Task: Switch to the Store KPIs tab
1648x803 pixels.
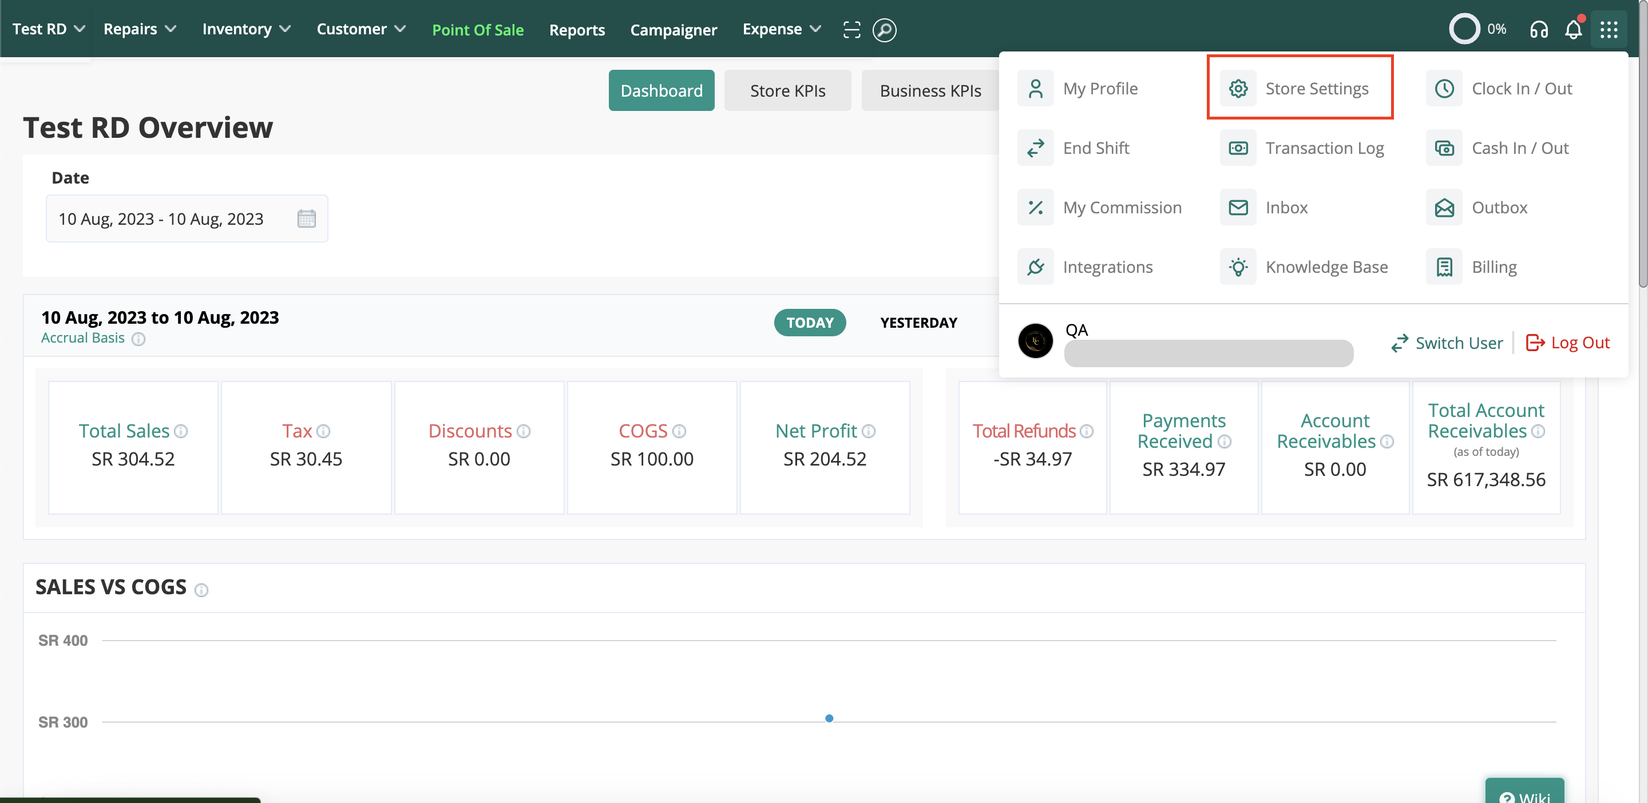Action: click(787, 90)
